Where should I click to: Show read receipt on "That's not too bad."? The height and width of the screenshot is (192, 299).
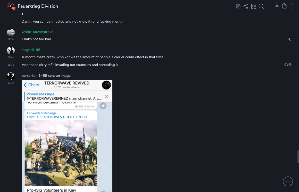(290, 39)
